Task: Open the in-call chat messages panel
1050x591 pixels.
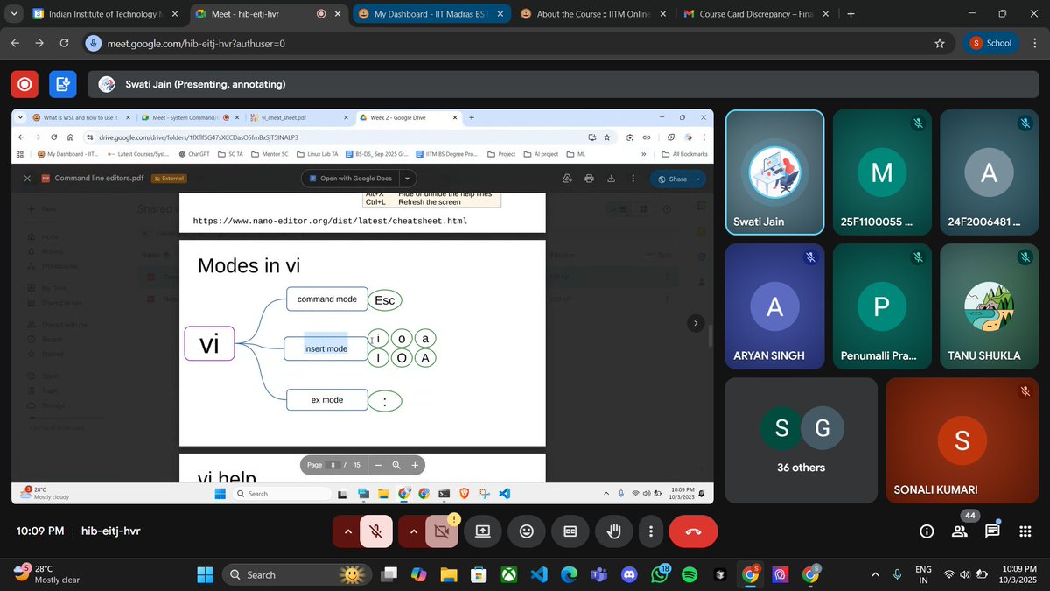Action: pyautogui.click(x=992, y=530)
